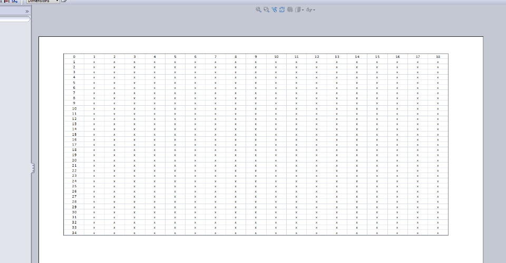Screen dimensions: 506x263
Task: Select row label "23" in first column
Action: [74, 176]
